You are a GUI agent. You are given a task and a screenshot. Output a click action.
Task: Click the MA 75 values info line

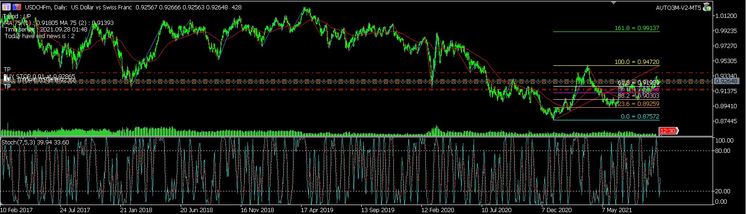(59, 23)
